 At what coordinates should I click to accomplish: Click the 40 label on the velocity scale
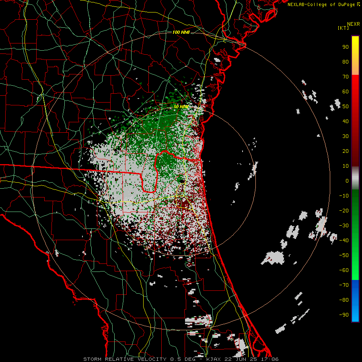coord(346,121)
